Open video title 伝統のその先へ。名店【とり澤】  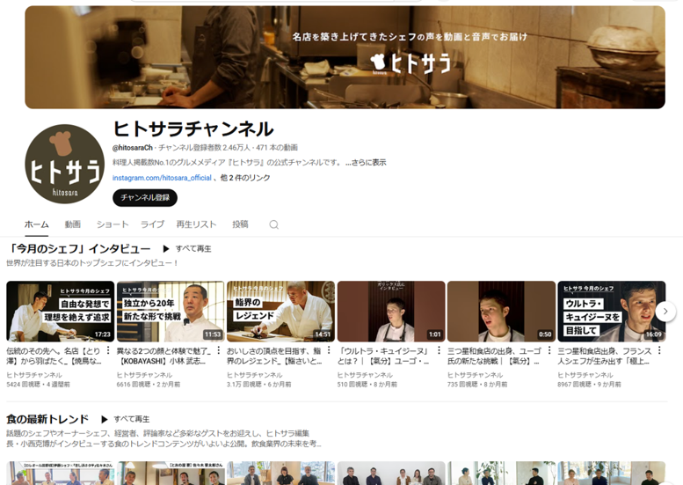[54, 356]
